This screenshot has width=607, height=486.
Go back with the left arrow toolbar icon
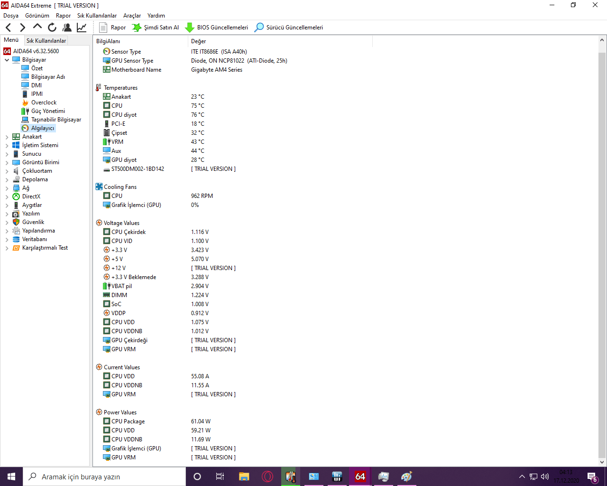8,28
